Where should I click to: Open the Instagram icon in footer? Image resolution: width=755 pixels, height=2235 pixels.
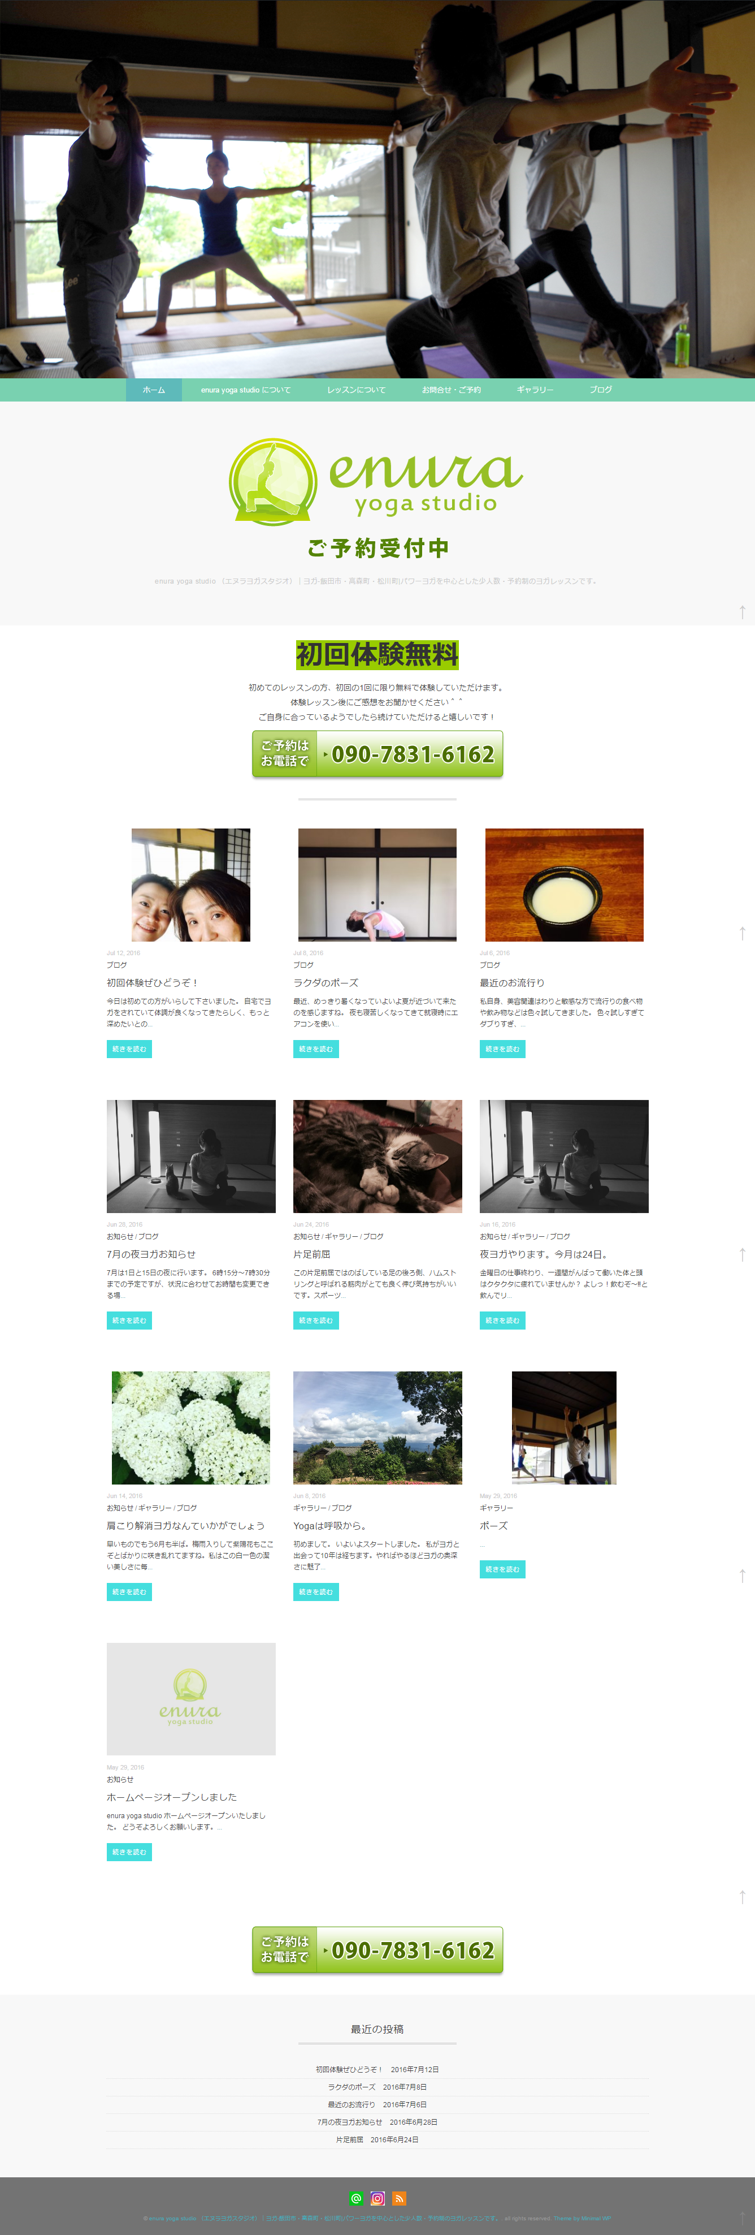(x=378, y=2198)
